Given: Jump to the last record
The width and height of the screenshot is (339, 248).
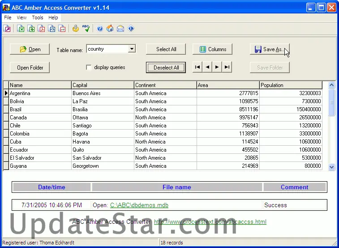Looking at the screenshot, I should 227,67.
